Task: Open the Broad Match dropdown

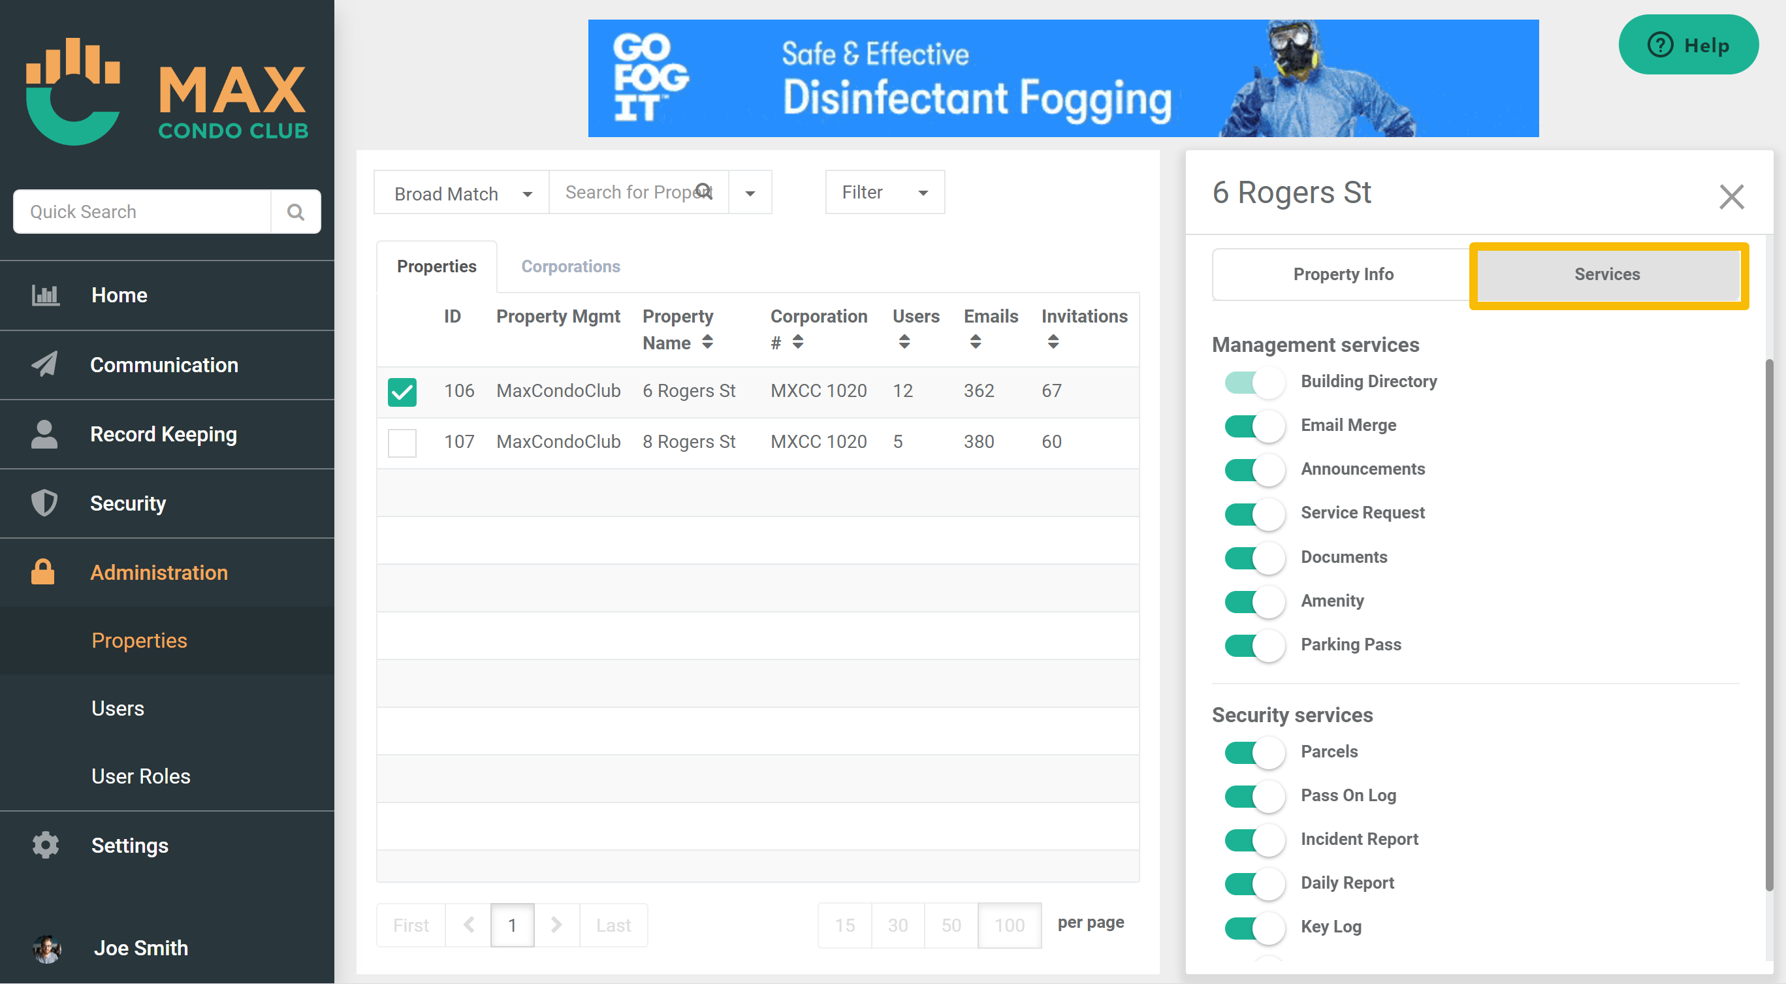Action: pyautogui.click(x=462, y=193)
